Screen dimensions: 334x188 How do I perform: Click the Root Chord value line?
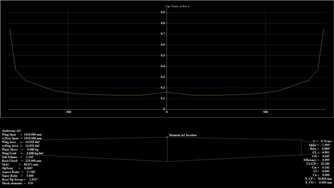22,160
